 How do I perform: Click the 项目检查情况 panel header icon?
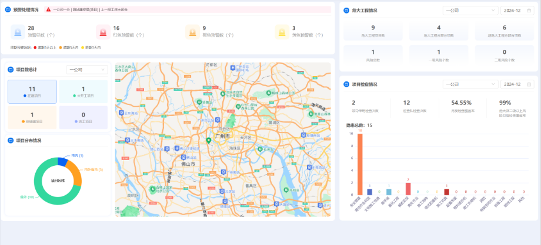(346, 84)
